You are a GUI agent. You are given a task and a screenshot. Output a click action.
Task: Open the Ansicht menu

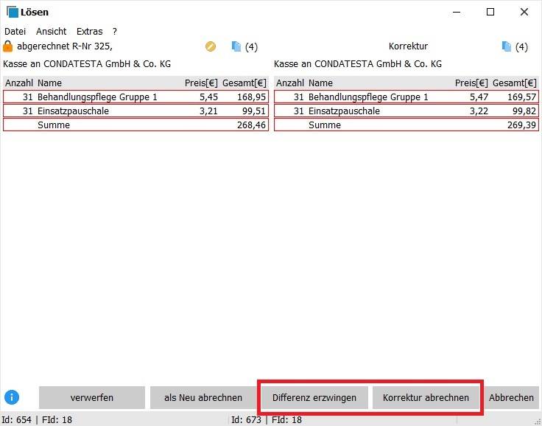pos(51,32)
